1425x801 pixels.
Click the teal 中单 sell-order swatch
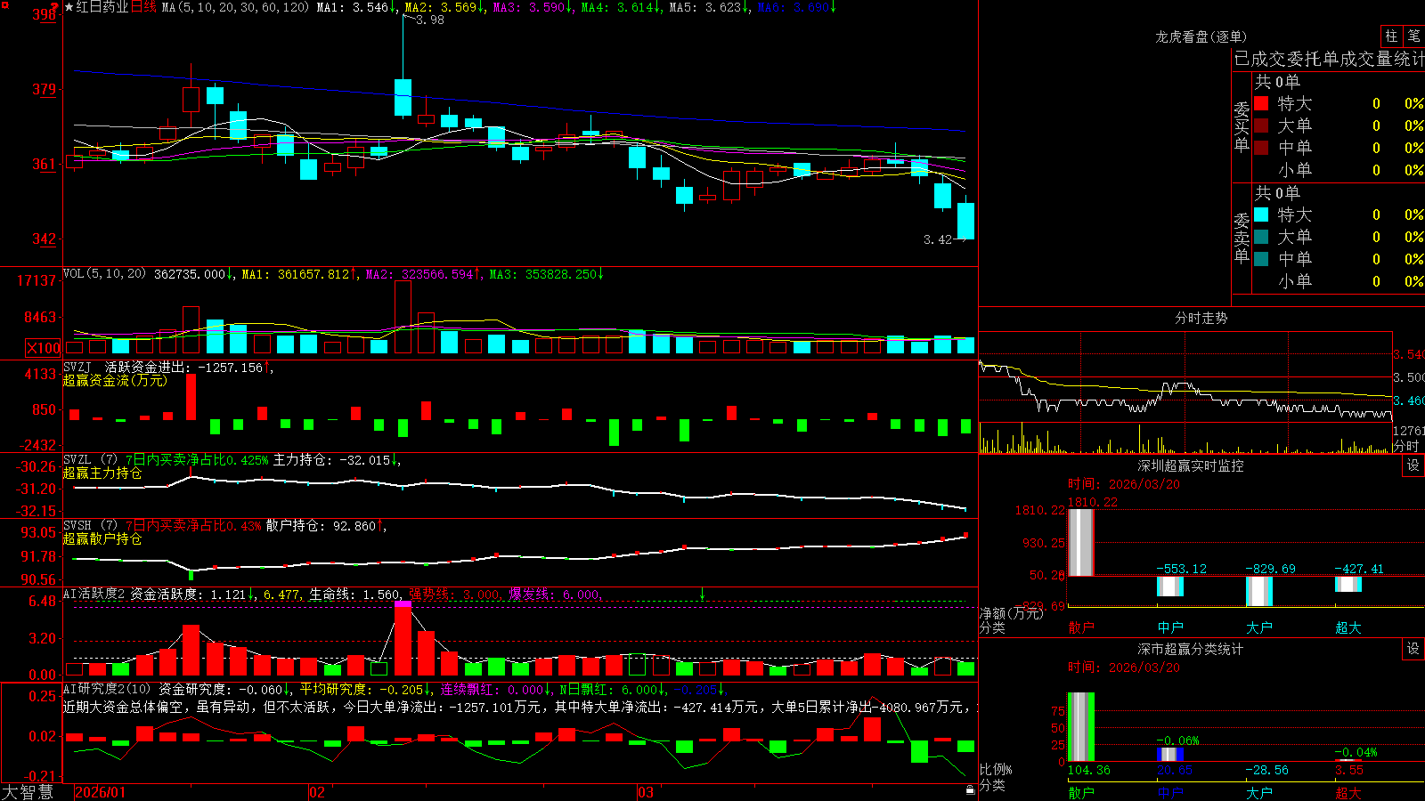click(1261, 258)
